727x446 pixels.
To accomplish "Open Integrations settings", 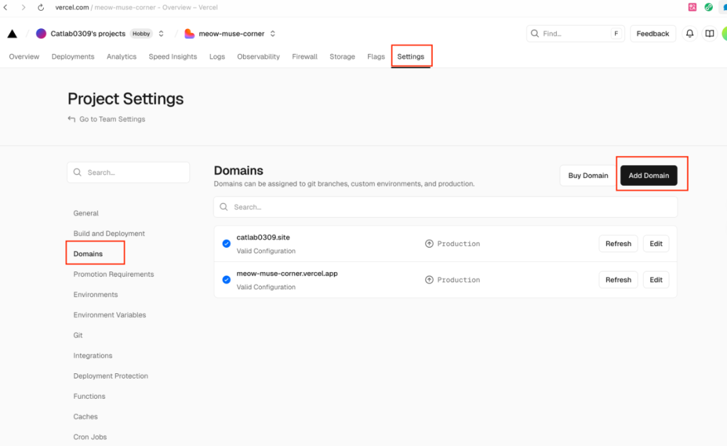I will [93, 356].
